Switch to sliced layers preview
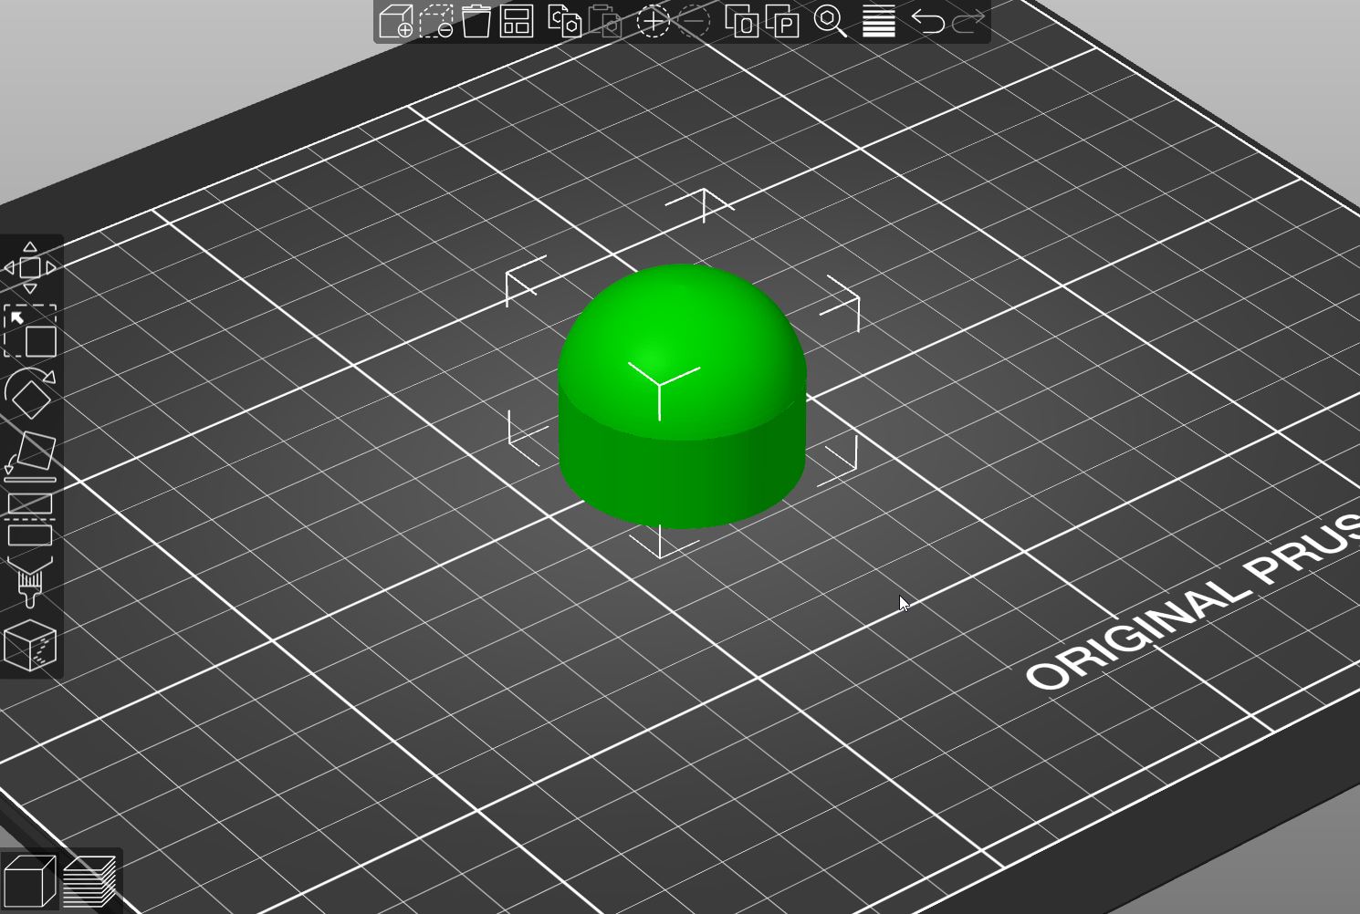The image size is (1360, 914). click(x=90, y=880)
